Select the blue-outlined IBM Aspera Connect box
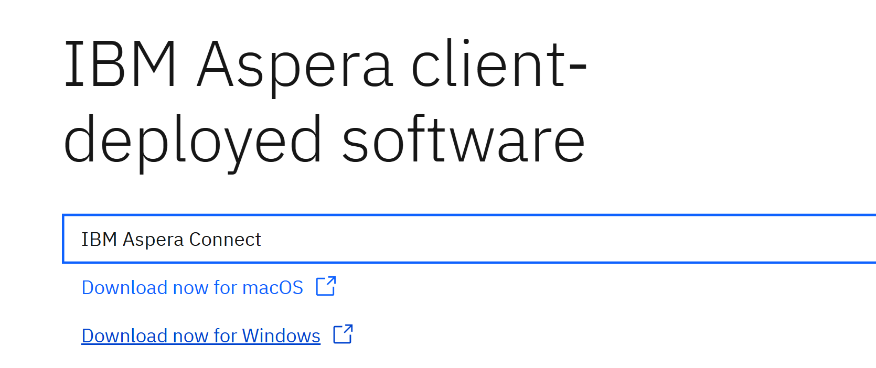The height and width of the screenshot is (368, 876). coord(469,239)
